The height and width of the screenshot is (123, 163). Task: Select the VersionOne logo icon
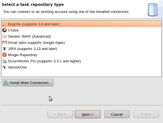point(4,67)
